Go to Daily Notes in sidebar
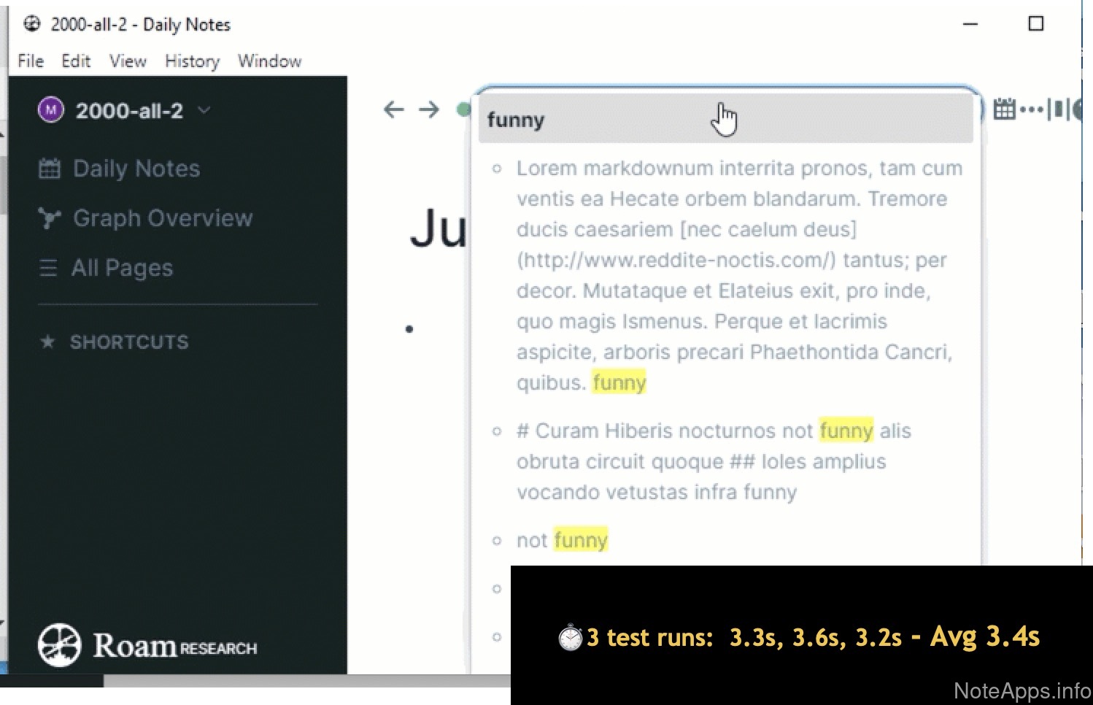This screenshot has height=705, width=1093. [x=136, y=169]
